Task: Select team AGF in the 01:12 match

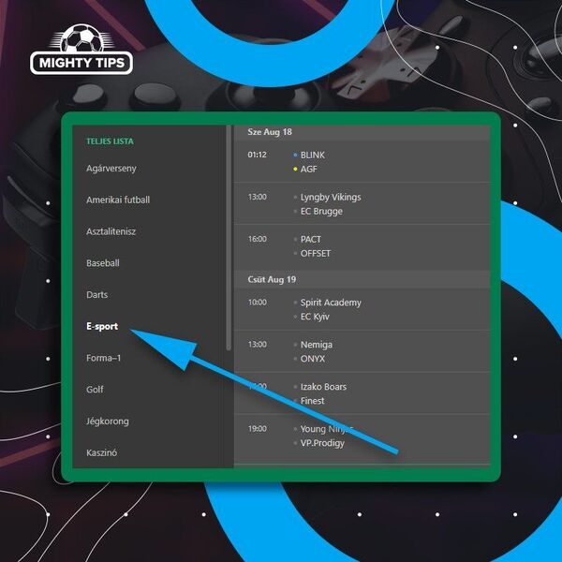Action: [308, 169]
